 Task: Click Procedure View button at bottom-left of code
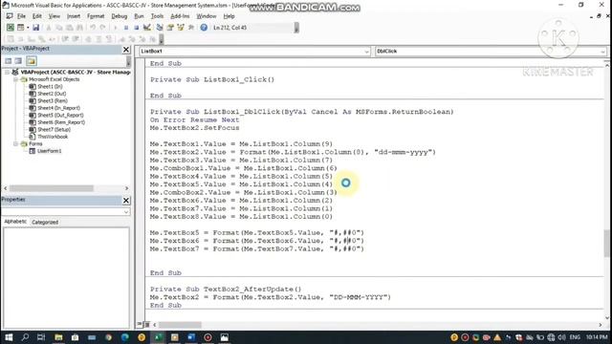[140, 325]
